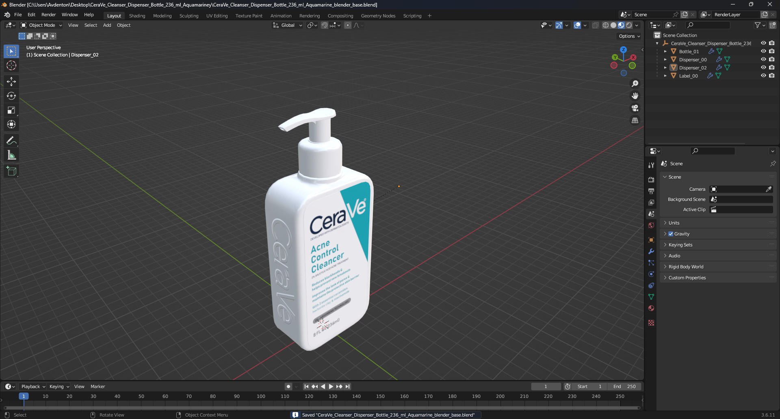Click the zoom view magnifier icon
This screenshot has width=780, height=419.
pos(635,84)
